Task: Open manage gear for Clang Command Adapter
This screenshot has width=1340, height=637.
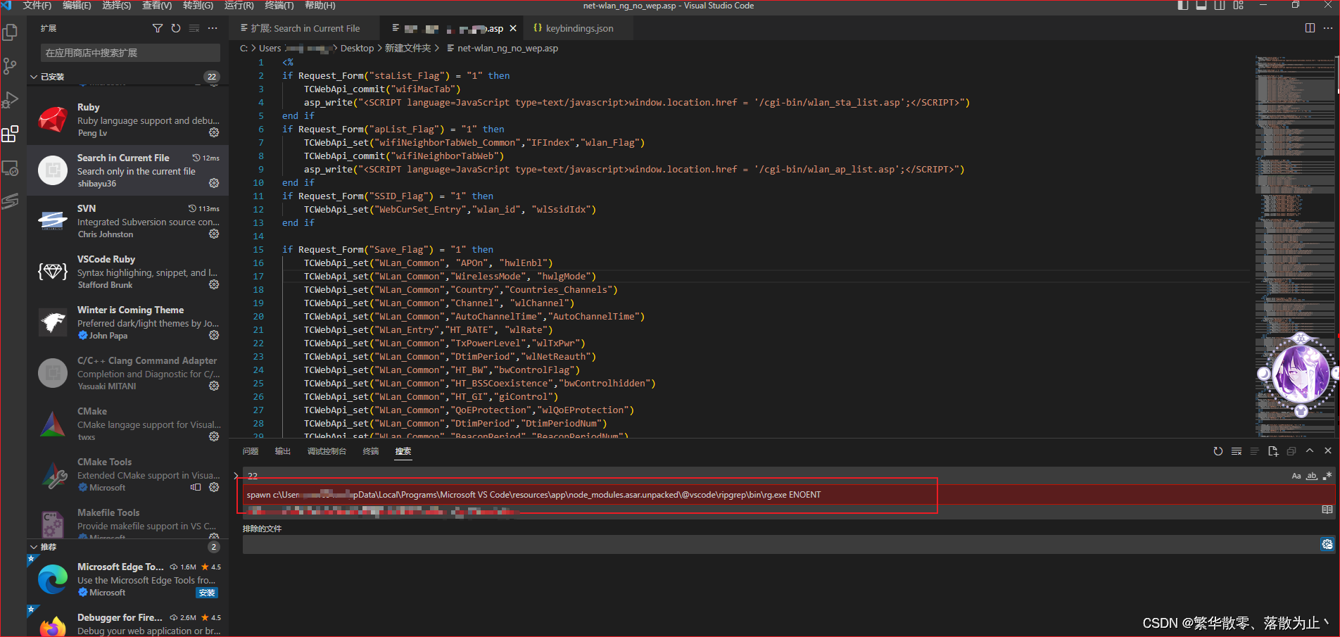Action: [x=214, y=386]
